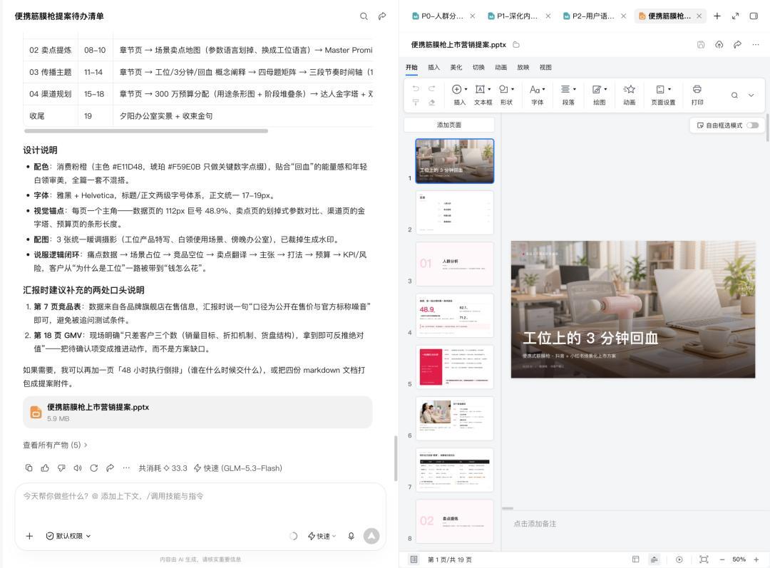Collapse the ribbon with the chevron
The width and height of the screenshot is (770, 568).
click(751, 95)
